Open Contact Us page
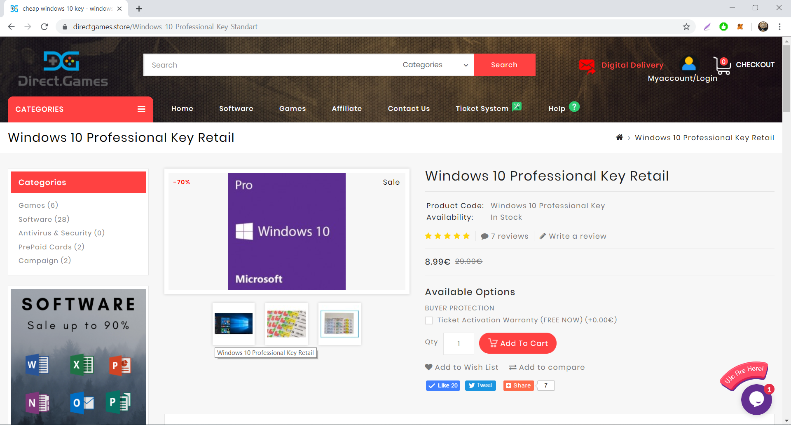Image resolution: width=791 pixels, height=425 pixels. (x=409, y=108)
